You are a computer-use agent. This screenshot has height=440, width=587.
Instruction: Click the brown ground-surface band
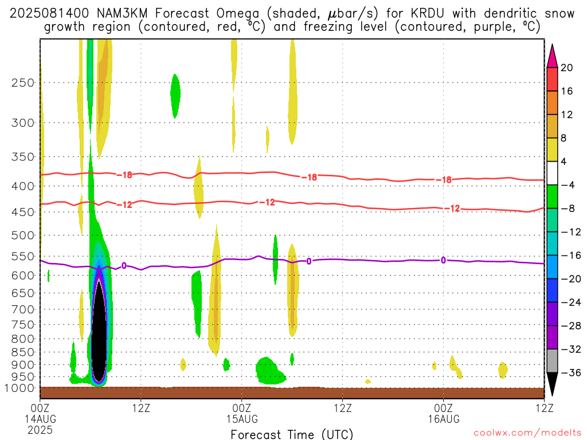tap(292, 392)
